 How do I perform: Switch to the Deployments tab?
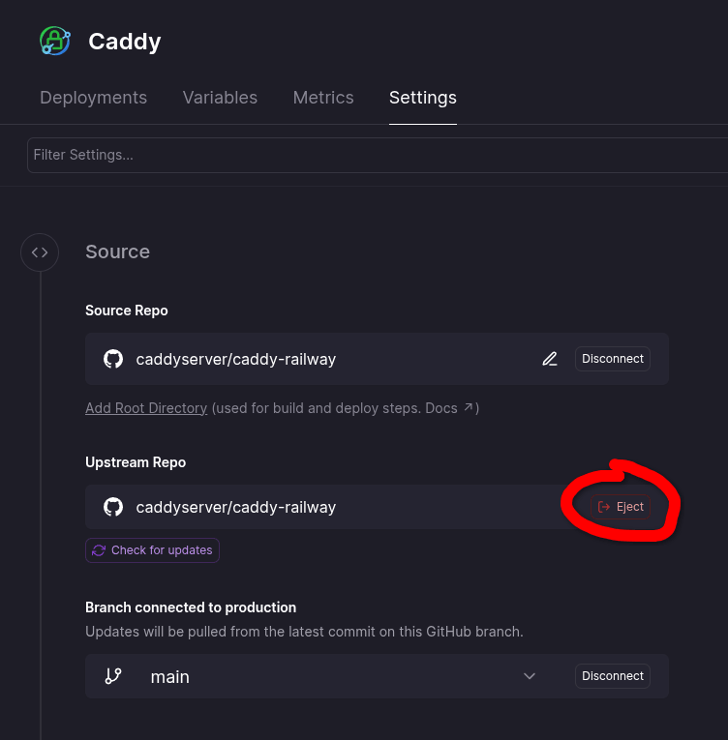[93, 98]
